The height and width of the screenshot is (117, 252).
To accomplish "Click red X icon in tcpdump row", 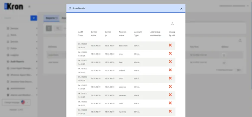I will click(x=170, y=111).
